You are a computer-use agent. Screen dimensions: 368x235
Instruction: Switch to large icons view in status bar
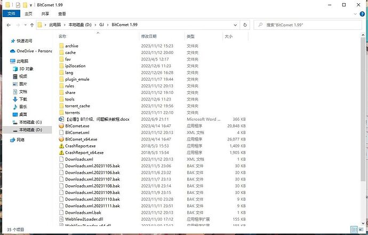pos(361,229)
